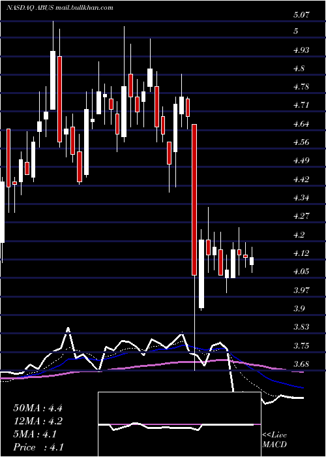The image size is (326, 457).
Task: Click the 4.8 price axis label
Action: (299, 68)
